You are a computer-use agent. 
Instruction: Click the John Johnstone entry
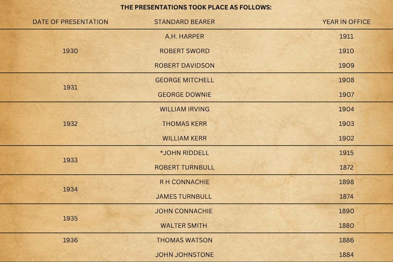click(x=184, y=255)
